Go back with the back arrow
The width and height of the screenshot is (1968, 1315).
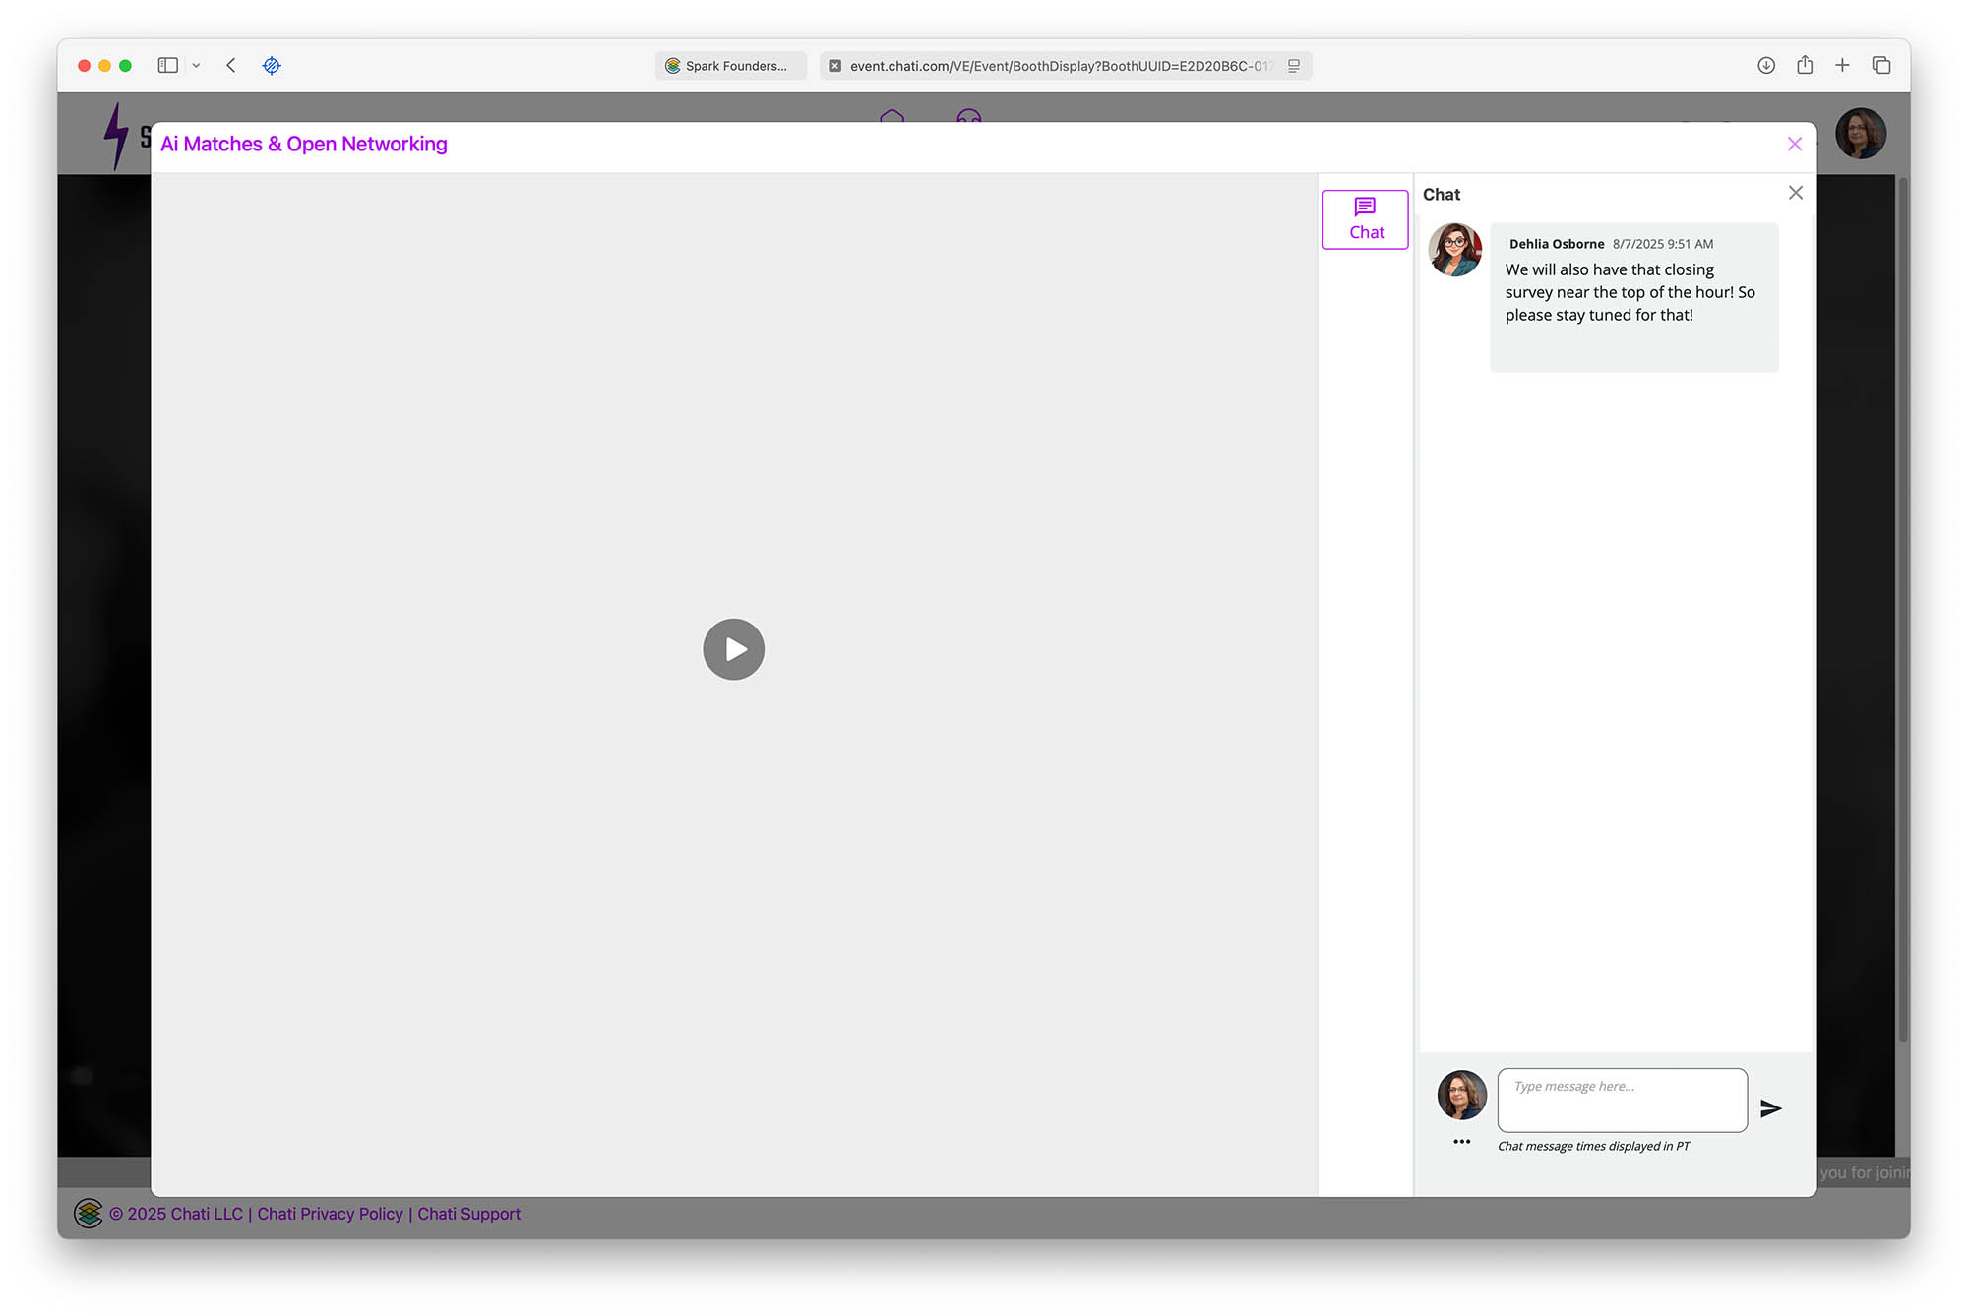[x=231, y=66]
